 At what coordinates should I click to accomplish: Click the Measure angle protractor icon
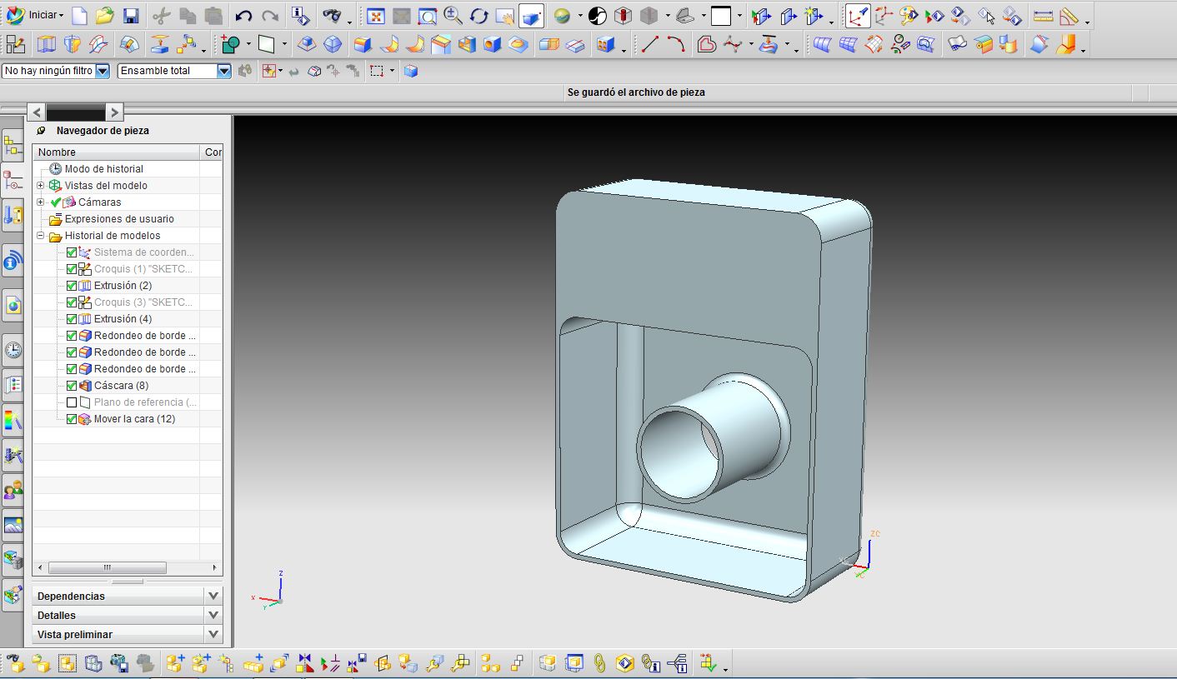(x=1069, y=15)
